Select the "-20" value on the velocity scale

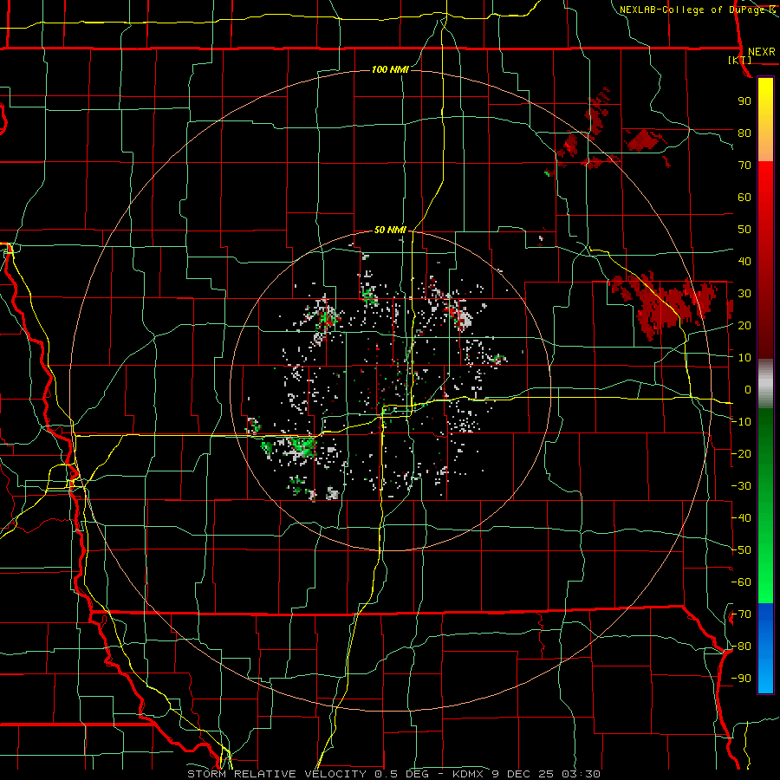741,454
